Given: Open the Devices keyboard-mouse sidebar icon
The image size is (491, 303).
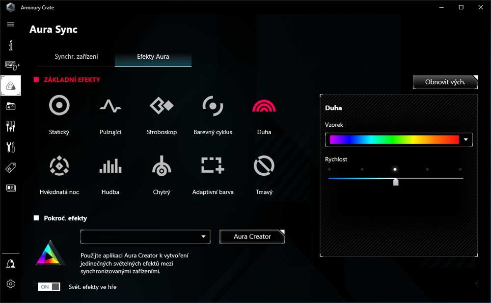Looking at the screenshot, I should click(12, 66).
